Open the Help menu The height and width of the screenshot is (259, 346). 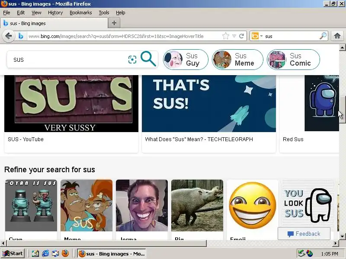[x=121, y=13]
